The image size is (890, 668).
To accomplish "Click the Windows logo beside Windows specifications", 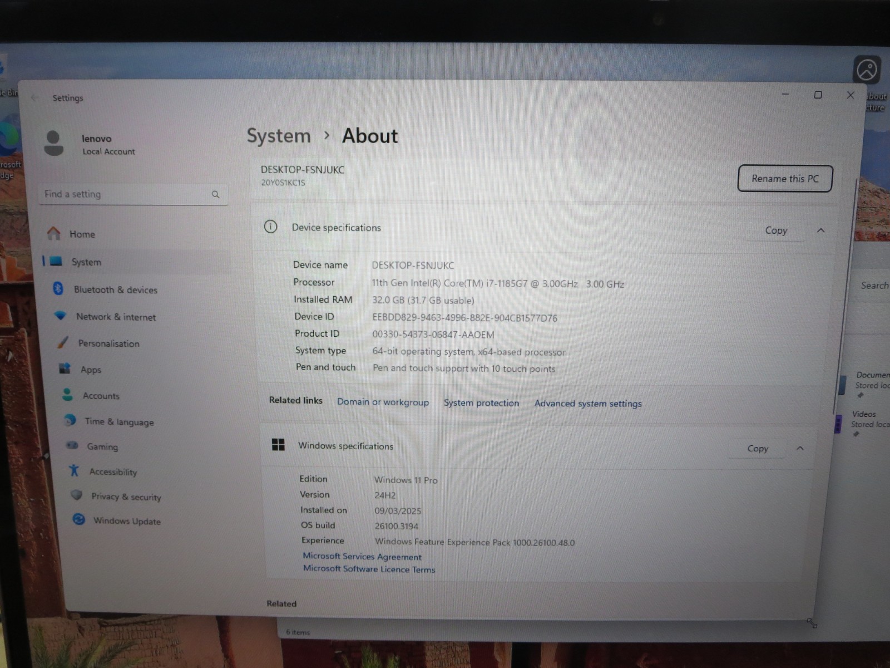I will tap(278, 444).
